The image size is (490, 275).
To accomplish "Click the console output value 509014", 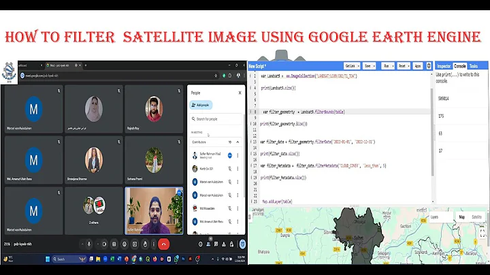I will [444, 99].
